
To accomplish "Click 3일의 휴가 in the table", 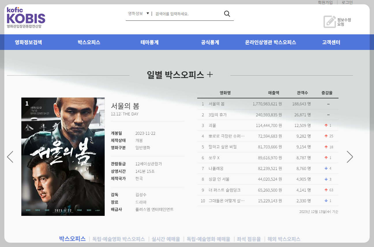I will [218, 115].
